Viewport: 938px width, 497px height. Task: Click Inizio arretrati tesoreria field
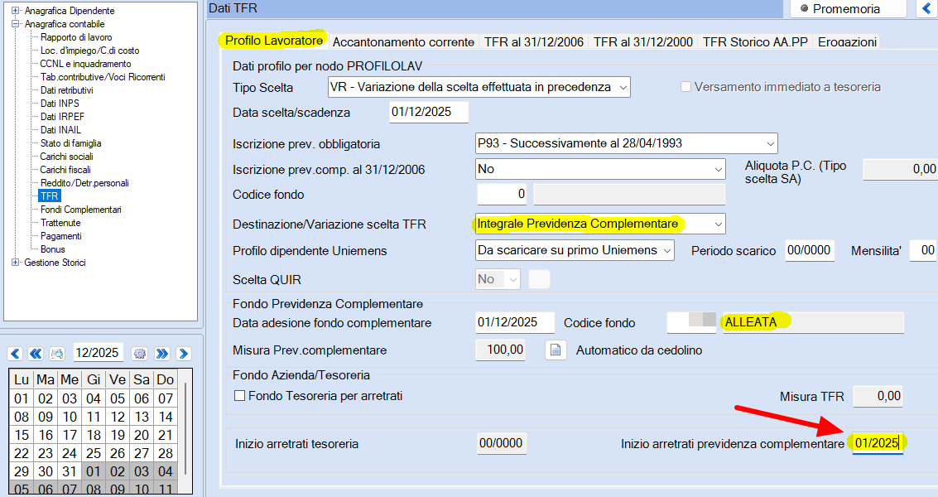502,444
